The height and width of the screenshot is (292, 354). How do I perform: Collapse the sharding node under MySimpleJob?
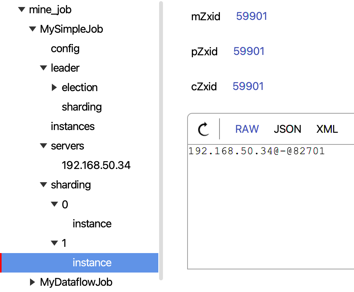point(43,185)
